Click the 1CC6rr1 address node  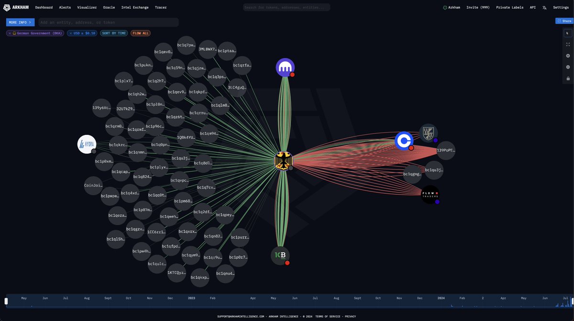(156, 232)
